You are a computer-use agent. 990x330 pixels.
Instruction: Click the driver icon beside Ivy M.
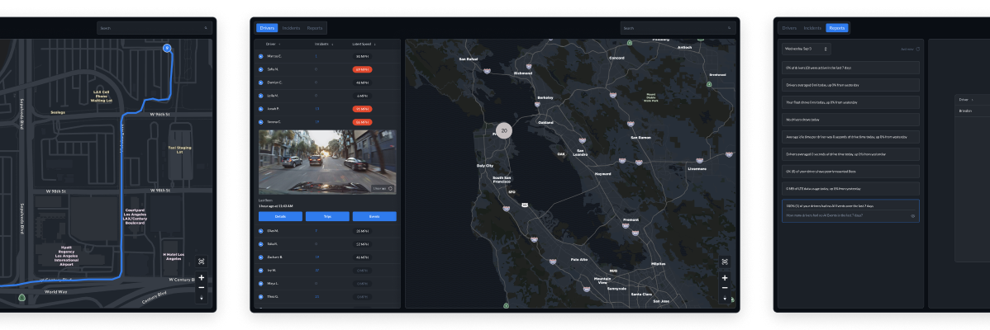[x=261, y=270]
